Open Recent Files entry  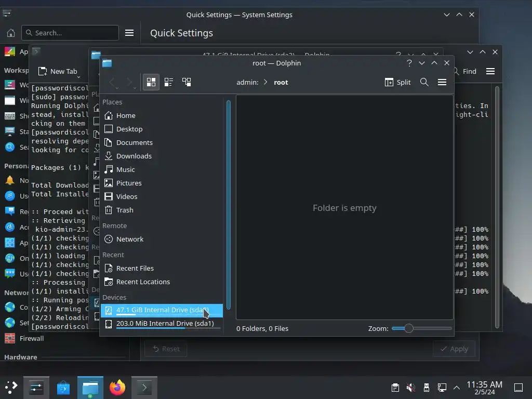[162, 269]
